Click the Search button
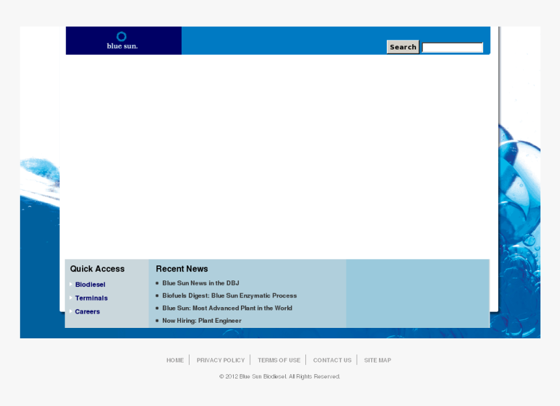Viewport: 560px width, 406px height. click(402, 46)
